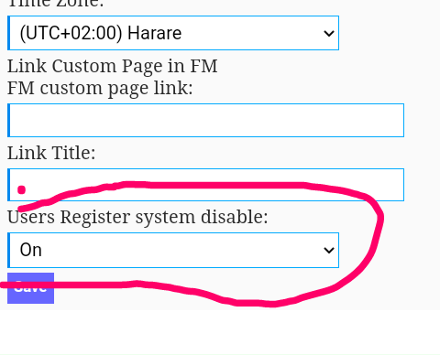This screenshot has width=440, height=355.
Task: Click the chevron arrow of the On selector
Action: click(329, 251)
